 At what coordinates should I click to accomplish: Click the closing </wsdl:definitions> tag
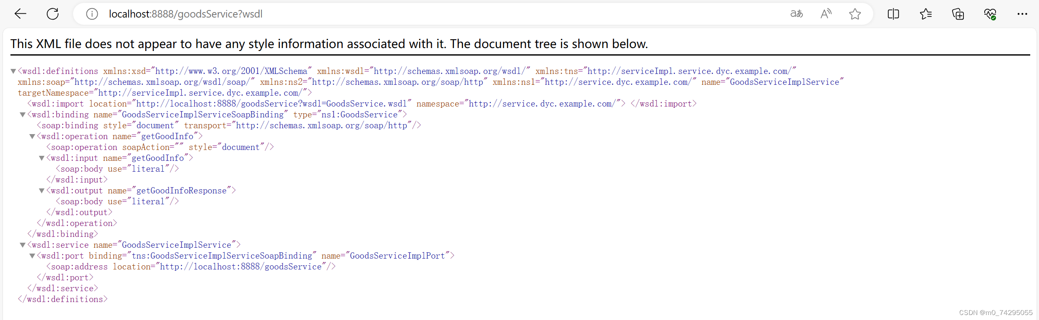(63, 299)
